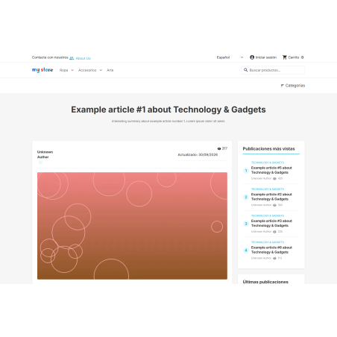Open Example article #2 about Technology & Gadgets
Screen dimensions: 337x337
click(271, 197)
